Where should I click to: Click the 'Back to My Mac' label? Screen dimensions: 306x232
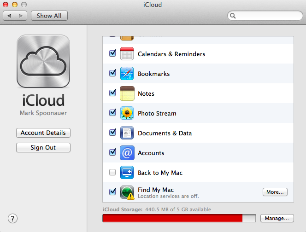pyautogui.click(x=160, y=173)
